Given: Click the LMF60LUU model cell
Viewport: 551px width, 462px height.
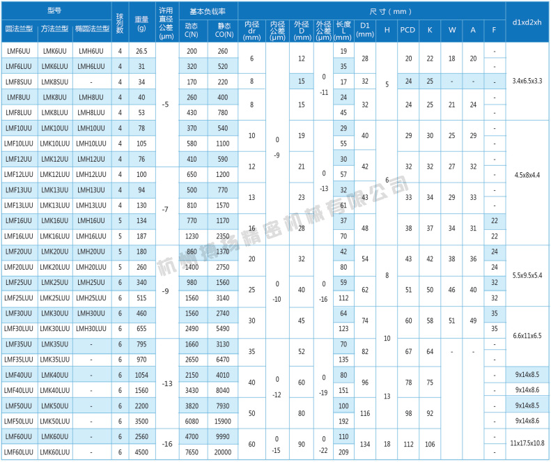Looking at the screenshot, I should tap(18, 452).
